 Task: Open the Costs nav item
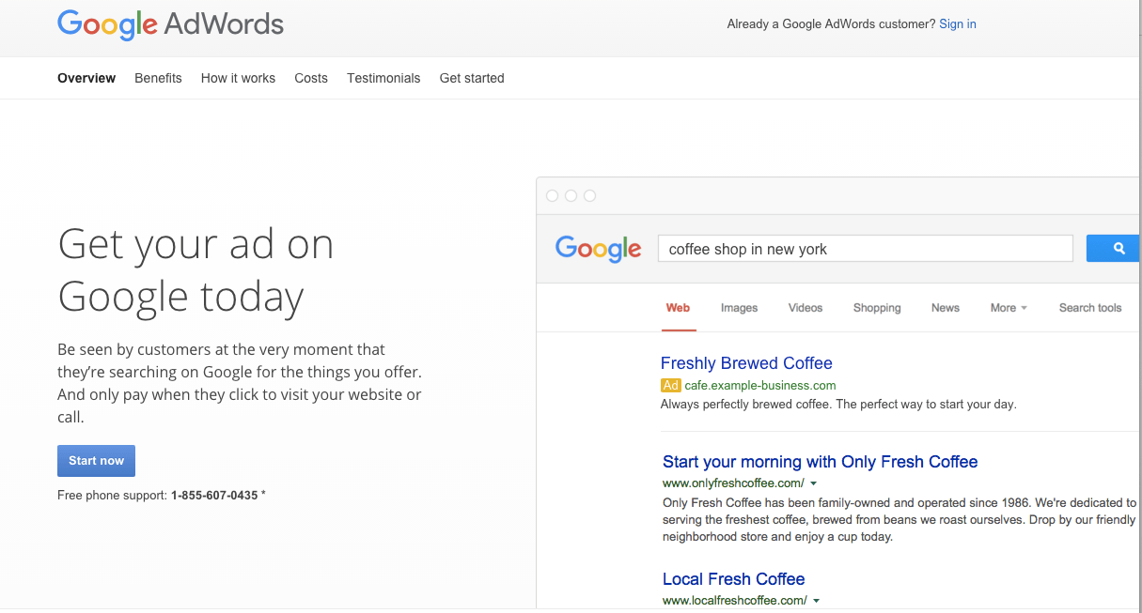[311, 78]
